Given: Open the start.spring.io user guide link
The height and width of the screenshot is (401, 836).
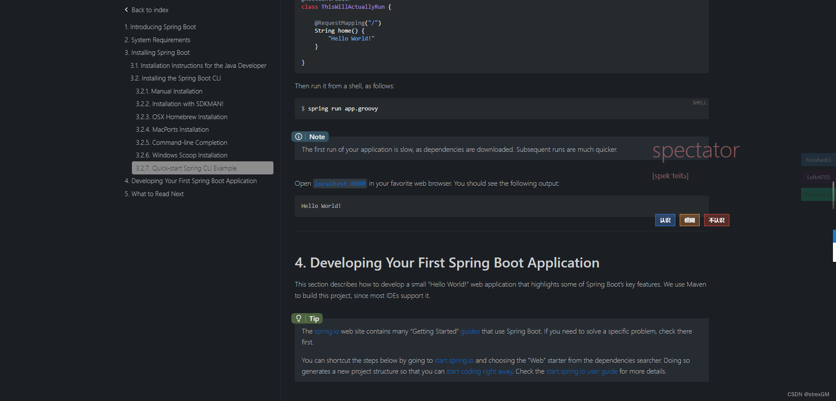Looking at the screenshot, I should [x=582, y=371].
